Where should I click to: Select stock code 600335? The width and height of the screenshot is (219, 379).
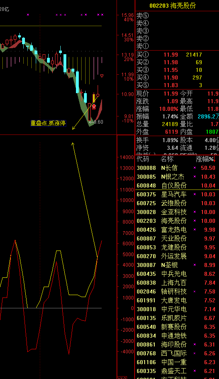coord(146,371)
